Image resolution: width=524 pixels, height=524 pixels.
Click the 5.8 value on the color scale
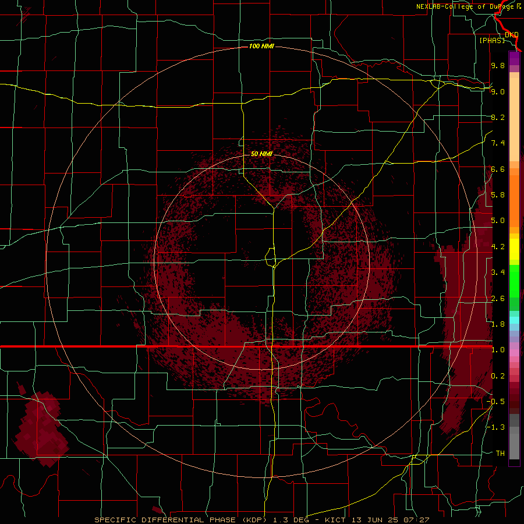498,195
